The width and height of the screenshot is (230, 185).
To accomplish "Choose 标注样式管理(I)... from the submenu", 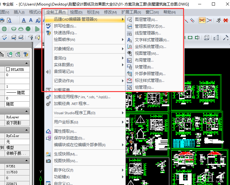I will (x=154, y=81).
